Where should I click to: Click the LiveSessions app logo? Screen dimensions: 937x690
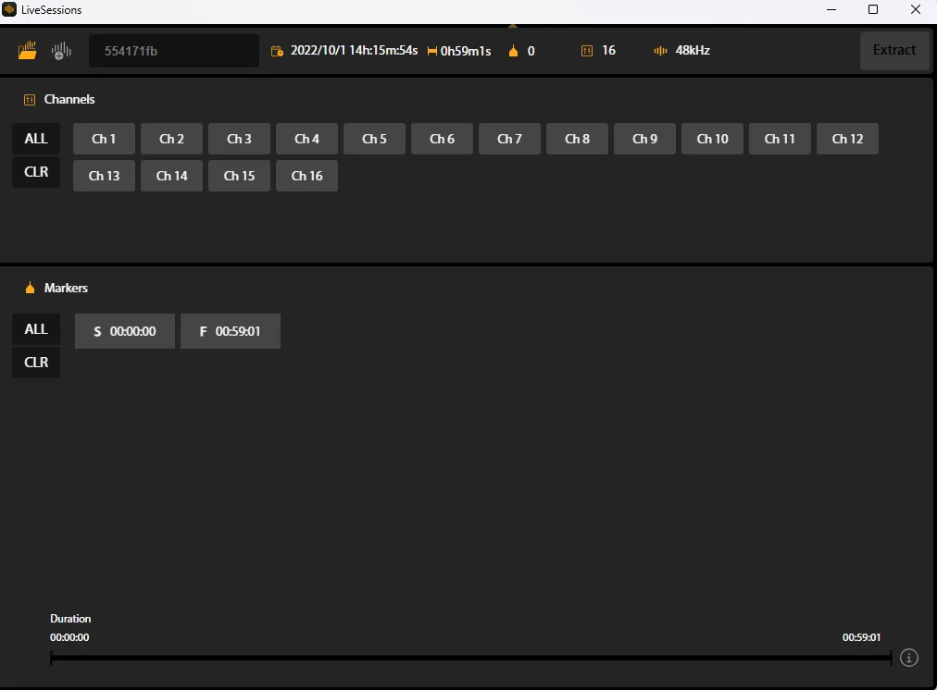pyautogui.click(x=9, y=9)
